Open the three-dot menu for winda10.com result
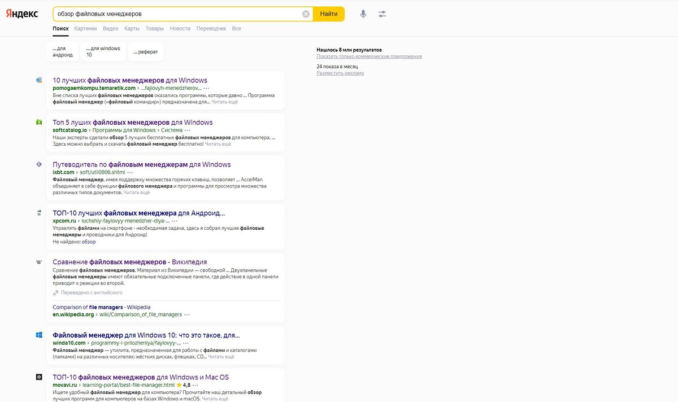Image resolution: width=678 pixels, height=402 pixels. pos(186,343)
